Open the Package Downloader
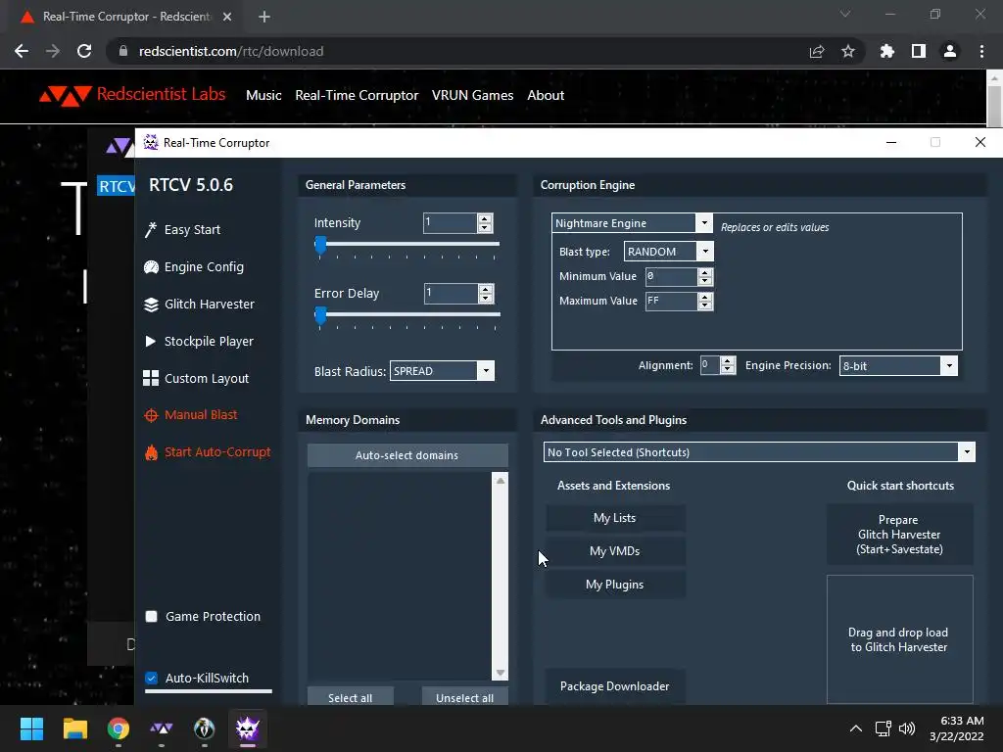Viewport: 1003px width, 752px height. pyautogui.click(x=615, y=686)
